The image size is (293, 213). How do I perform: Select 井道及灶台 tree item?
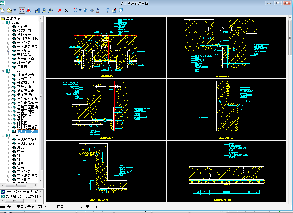26,75
